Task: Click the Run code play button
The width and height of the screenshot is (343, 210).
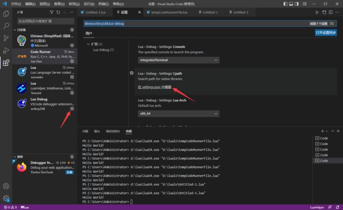Action: 317,12
